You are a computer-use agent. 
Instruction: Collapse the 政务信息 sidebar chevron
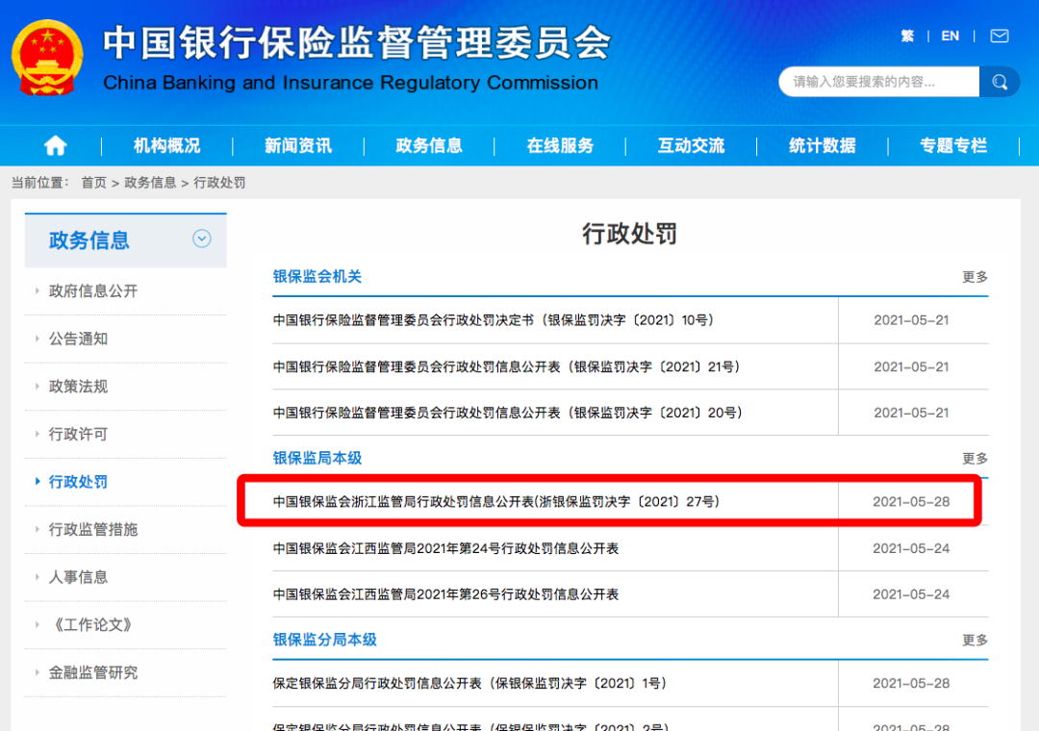[201, 239]
